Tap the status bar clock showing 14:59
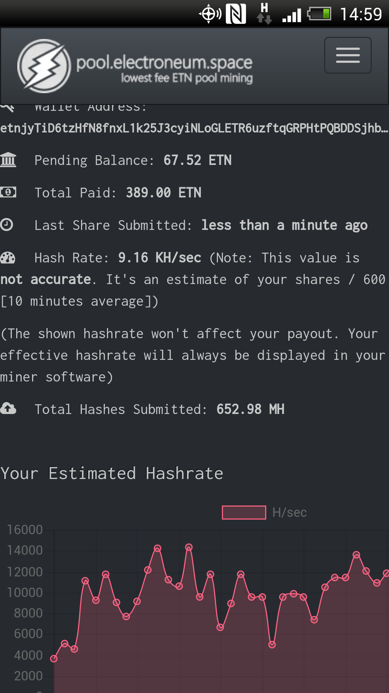Image resolution: width=389 pixels, height=693 pixels. pos(361,14)
